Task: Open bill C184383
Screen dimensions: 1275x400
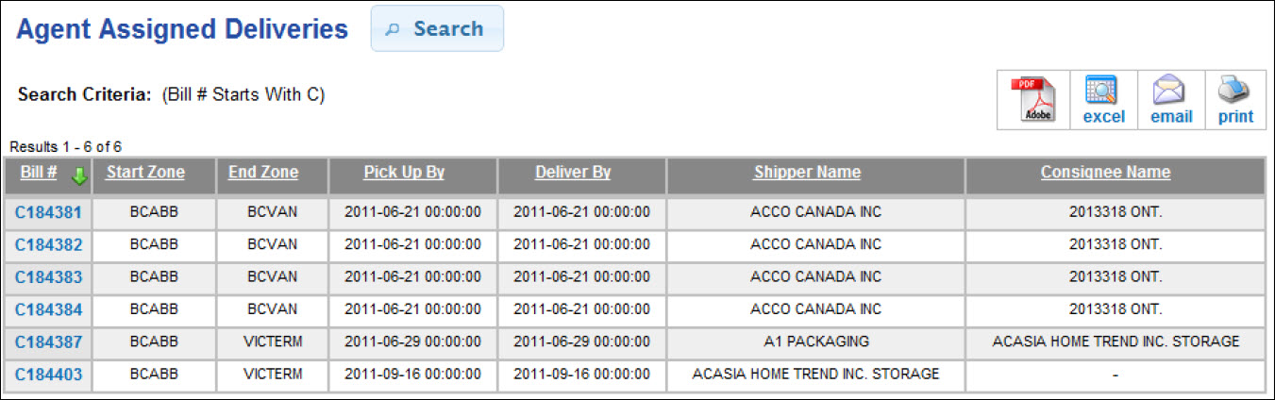Action: 48,277
